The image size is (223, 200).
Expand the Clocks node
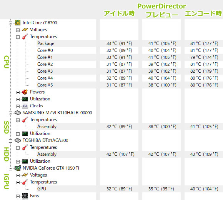(18, 106)
